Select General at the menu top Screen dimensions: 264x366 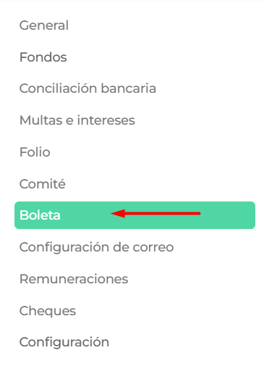[x=44, y=25]
